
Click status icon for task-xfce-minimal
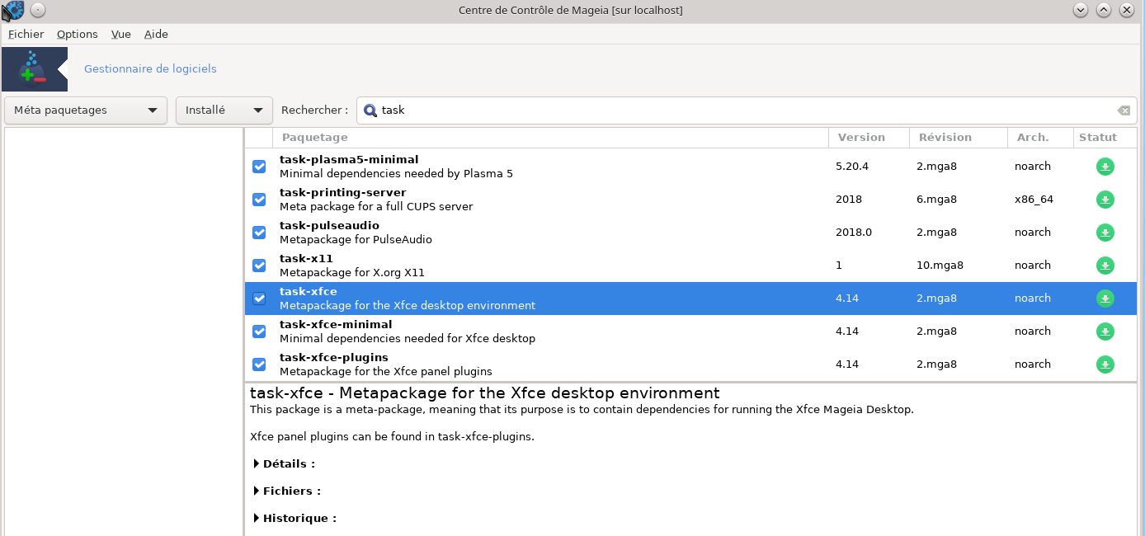click(x=1105, y=331)
